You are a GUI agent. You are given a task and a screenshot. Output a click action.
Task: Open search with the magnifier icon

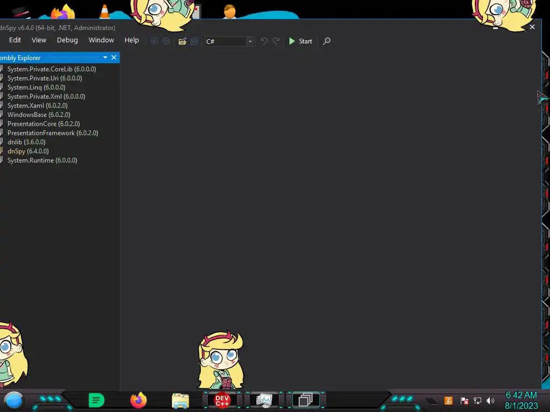tap(327, 41)
